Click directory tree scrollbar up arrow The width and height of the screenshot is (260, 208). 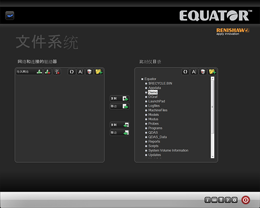pyautogui.click(x=212, y=78)
